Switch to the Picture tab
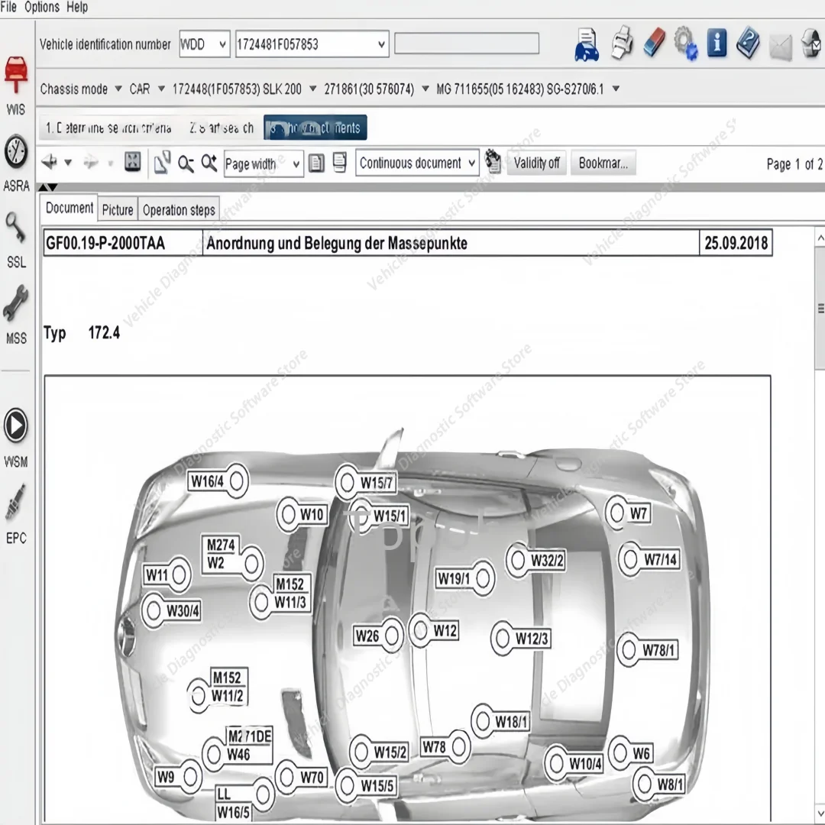The image size is (825, 825). (x=118, y=210)
